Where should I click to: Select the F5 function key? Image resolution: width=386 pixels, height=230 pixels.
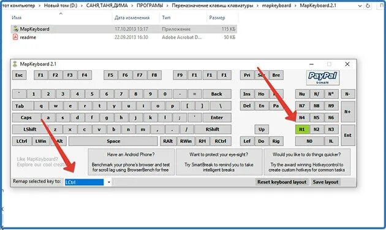click(x=110, y=75)
